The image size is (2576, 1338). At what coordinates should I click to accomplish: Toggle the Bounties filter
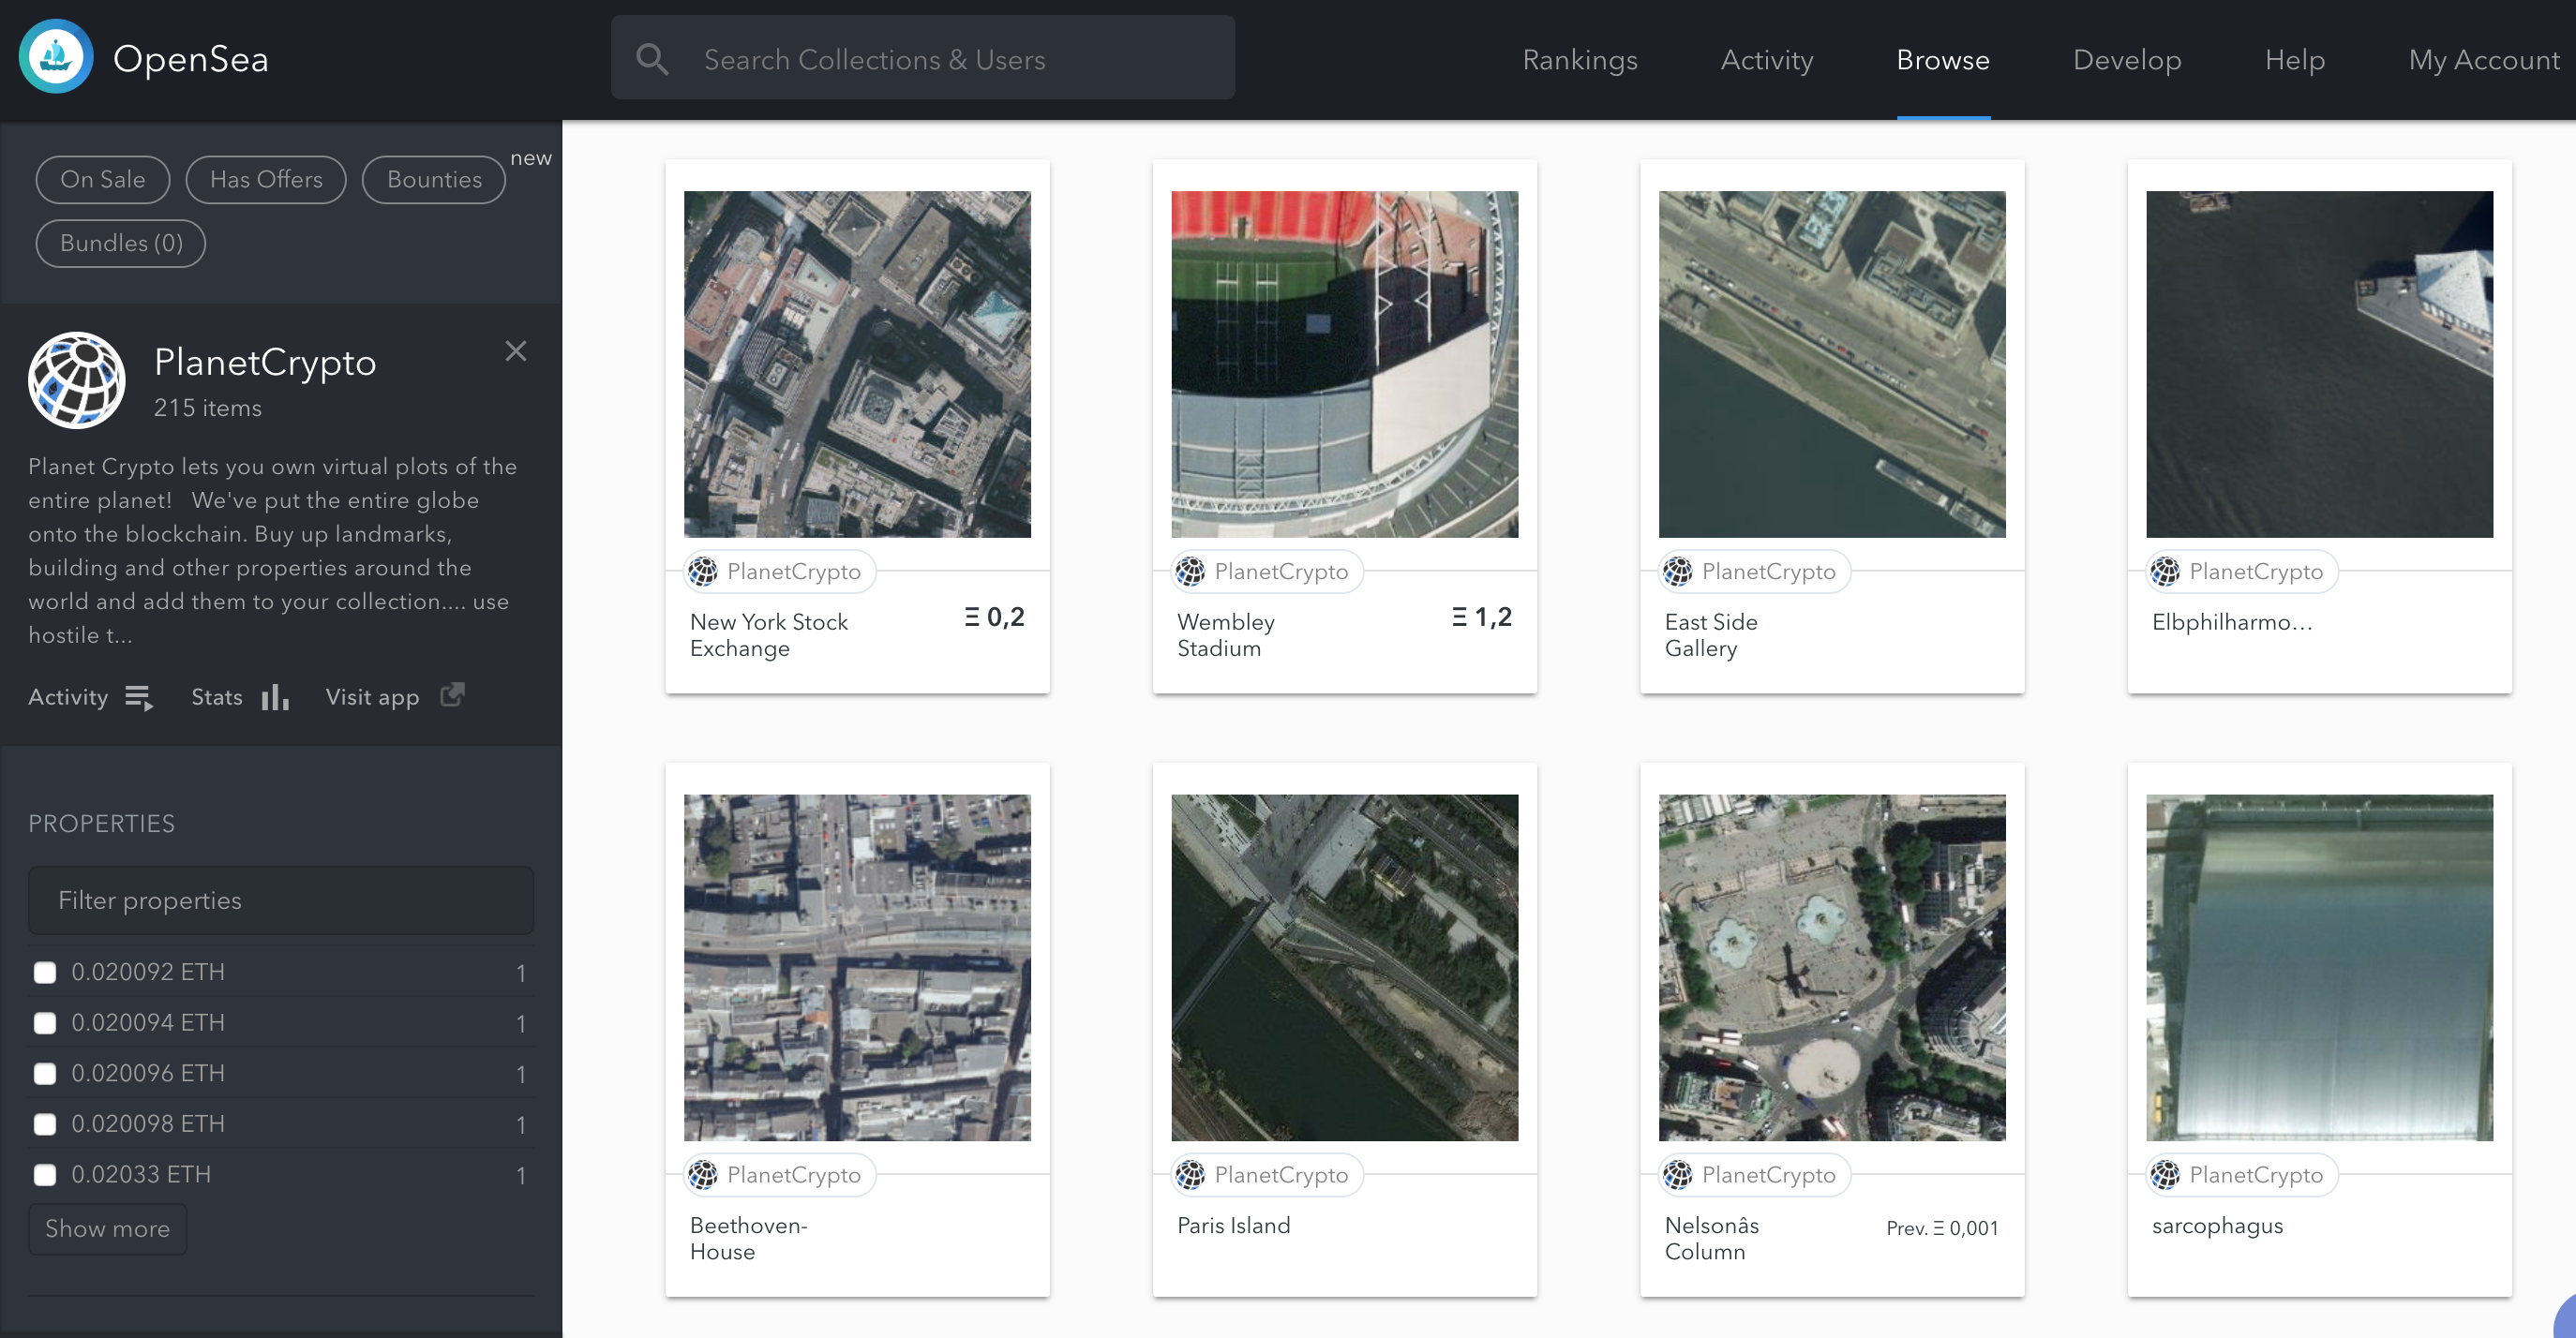coord(434,180)
